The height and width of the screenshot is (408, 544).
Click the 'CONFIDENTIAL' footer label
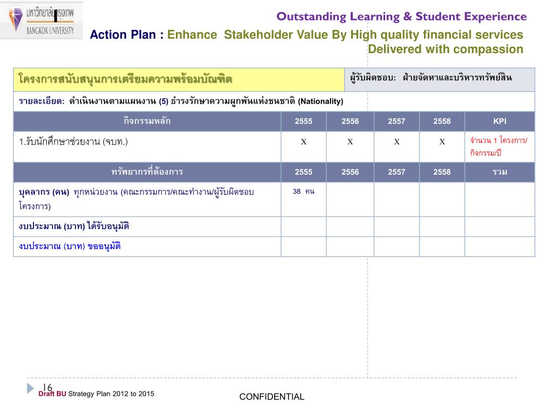271,396
